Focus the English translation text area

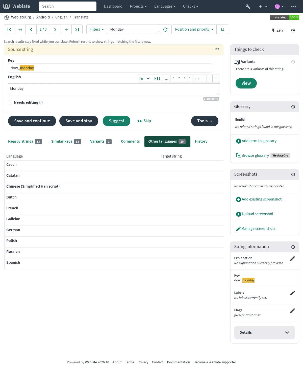(114, 89)
